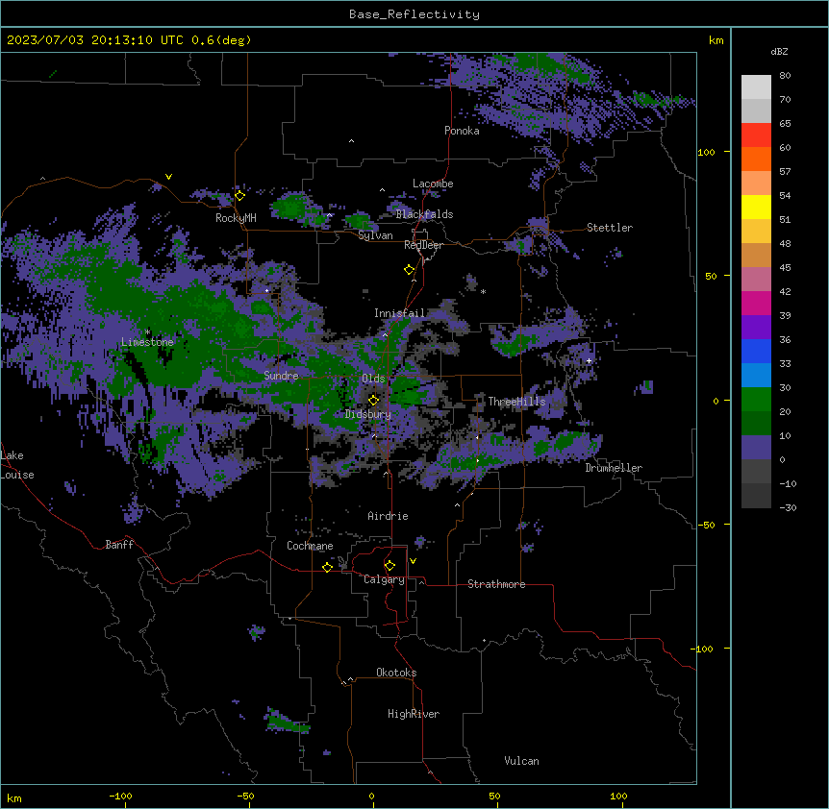This screenshot has height=809, width=829.
Task: Select the Vulcan label
Action: pyautogui.click(x=522, y=761)
